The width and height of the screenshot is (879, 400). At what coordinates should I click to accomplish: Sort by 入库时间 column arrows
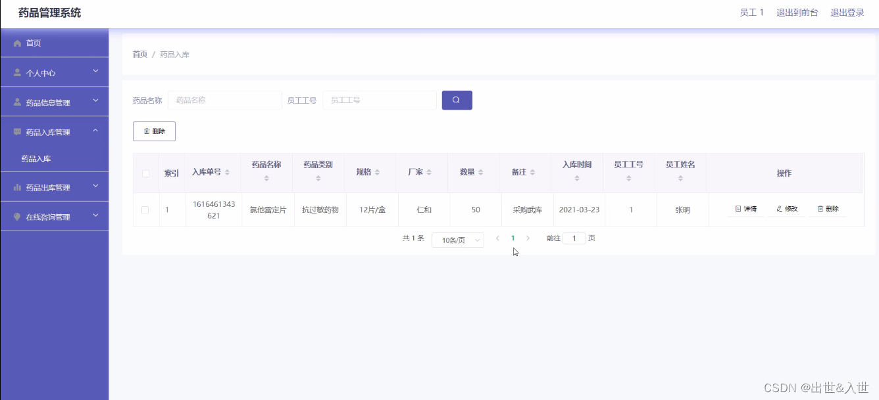(x=577, y=178)
